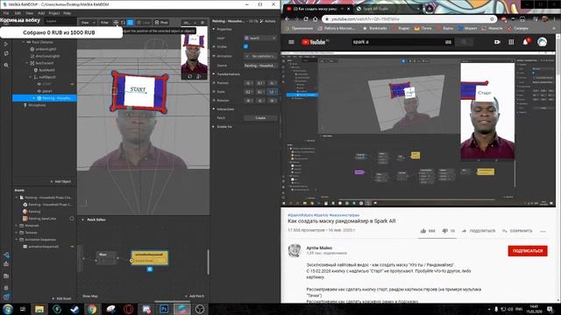Click YouTube create video camera icon
The height and width of the screenshot is (315, 561).
497,42
